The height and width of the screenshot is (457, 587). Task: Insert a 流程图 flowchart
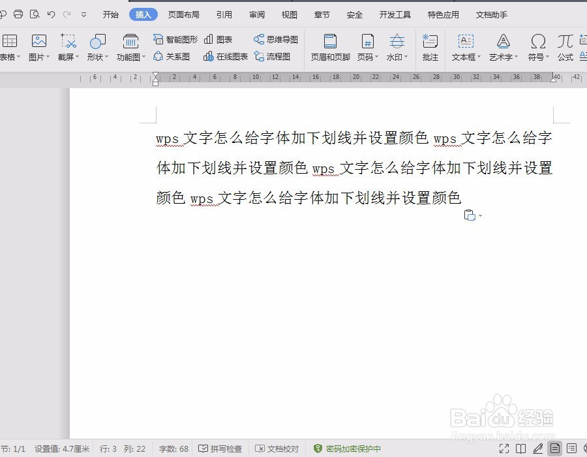point(272,57)
